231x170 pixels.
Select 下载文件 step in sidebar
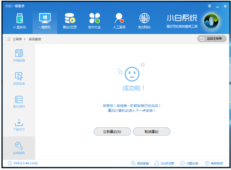19,125
